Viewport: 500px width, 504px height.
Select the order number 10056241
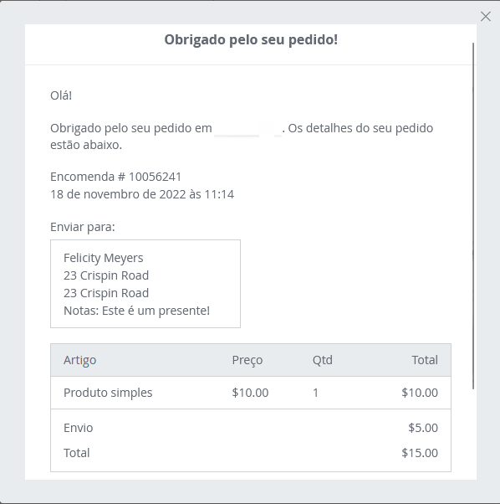(155, 177)
